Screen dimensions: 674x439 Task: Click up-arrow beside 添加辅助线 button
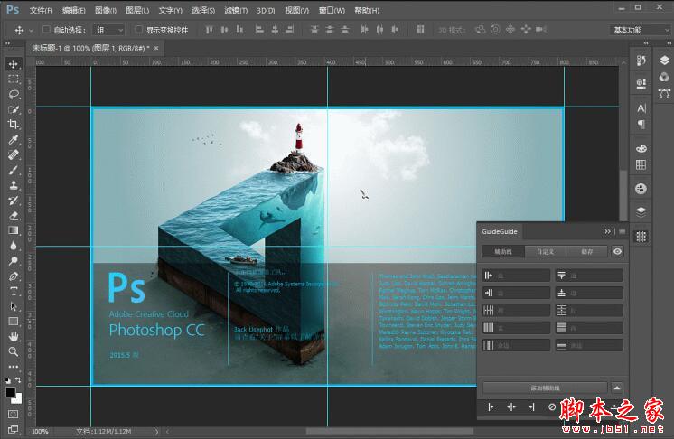click(x=617, y=388)
